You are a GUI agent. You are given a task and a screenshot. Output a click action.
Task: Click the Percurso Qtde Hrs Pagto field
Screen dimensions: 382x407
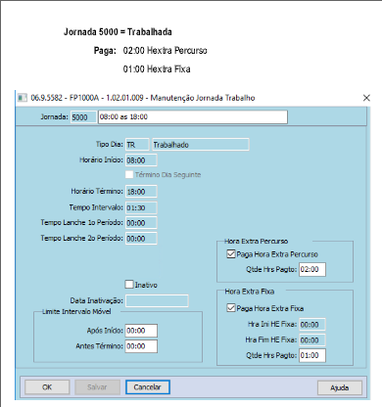click(x=312, y=269)
